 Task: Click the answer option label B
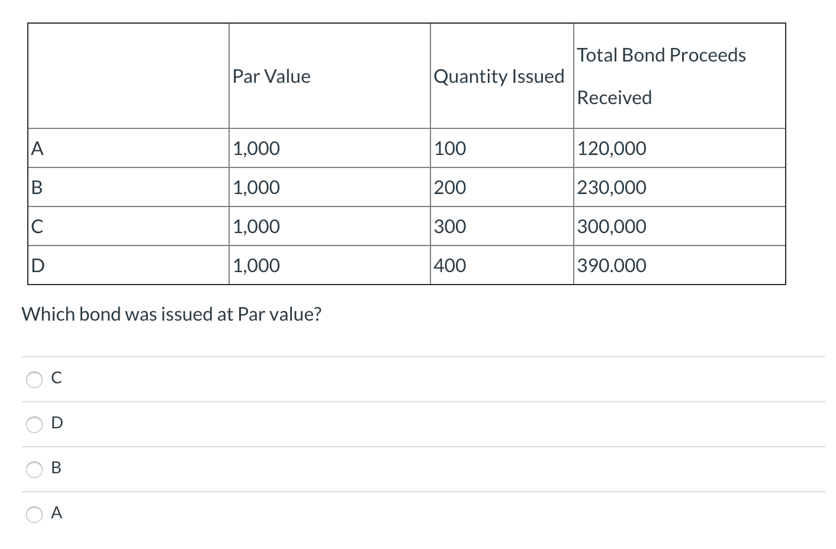[56, 469]
